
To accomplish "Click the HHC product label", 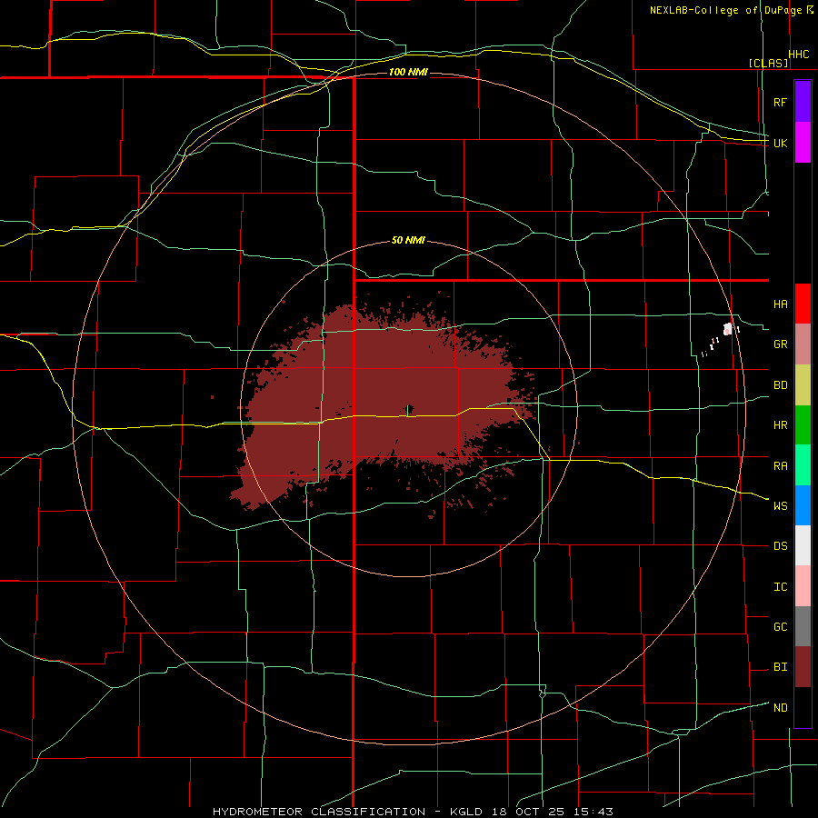I will pos(799,55).
